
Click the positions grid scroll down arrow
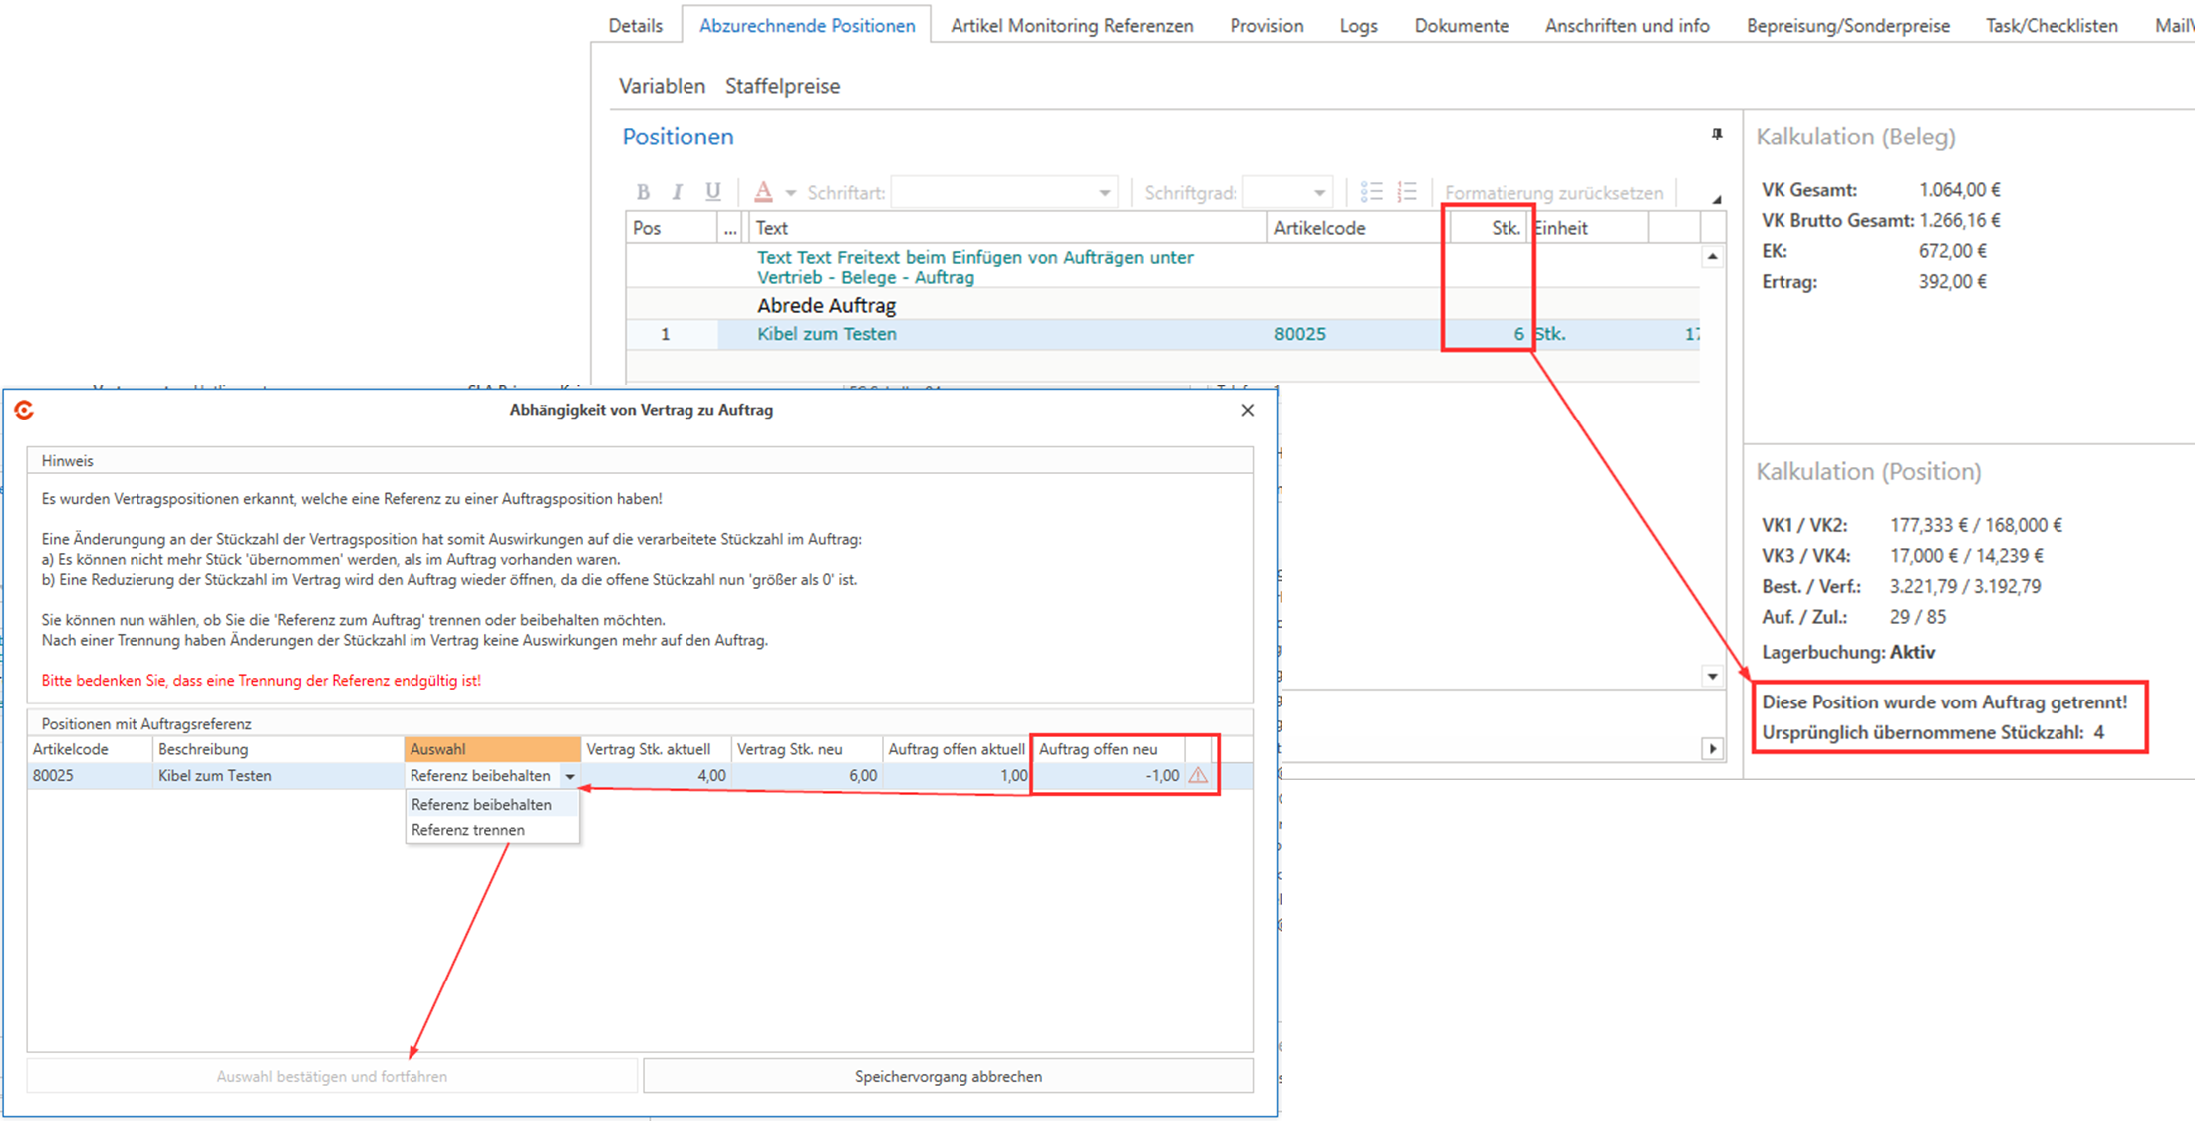1712,677
